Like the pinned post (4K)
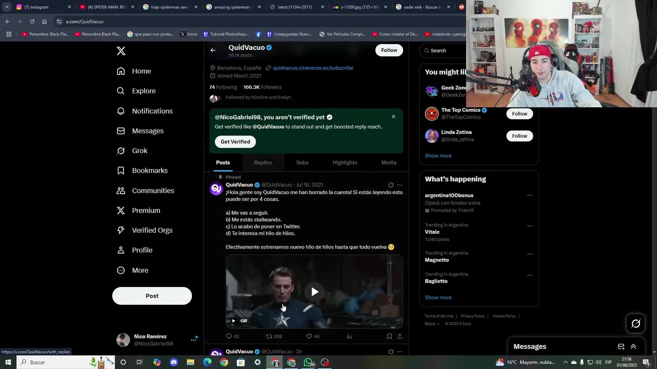 [x=313, y=336]
